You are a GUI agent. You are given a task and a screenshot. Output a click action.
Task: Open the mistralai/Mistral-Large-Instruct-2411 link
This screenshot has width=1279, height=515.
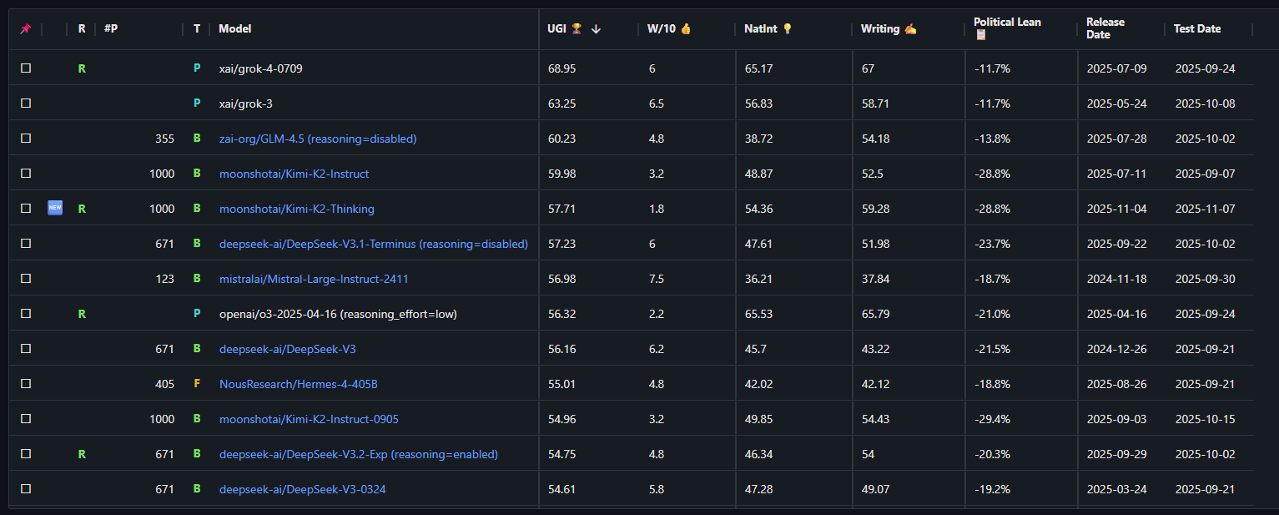point(314,280)
